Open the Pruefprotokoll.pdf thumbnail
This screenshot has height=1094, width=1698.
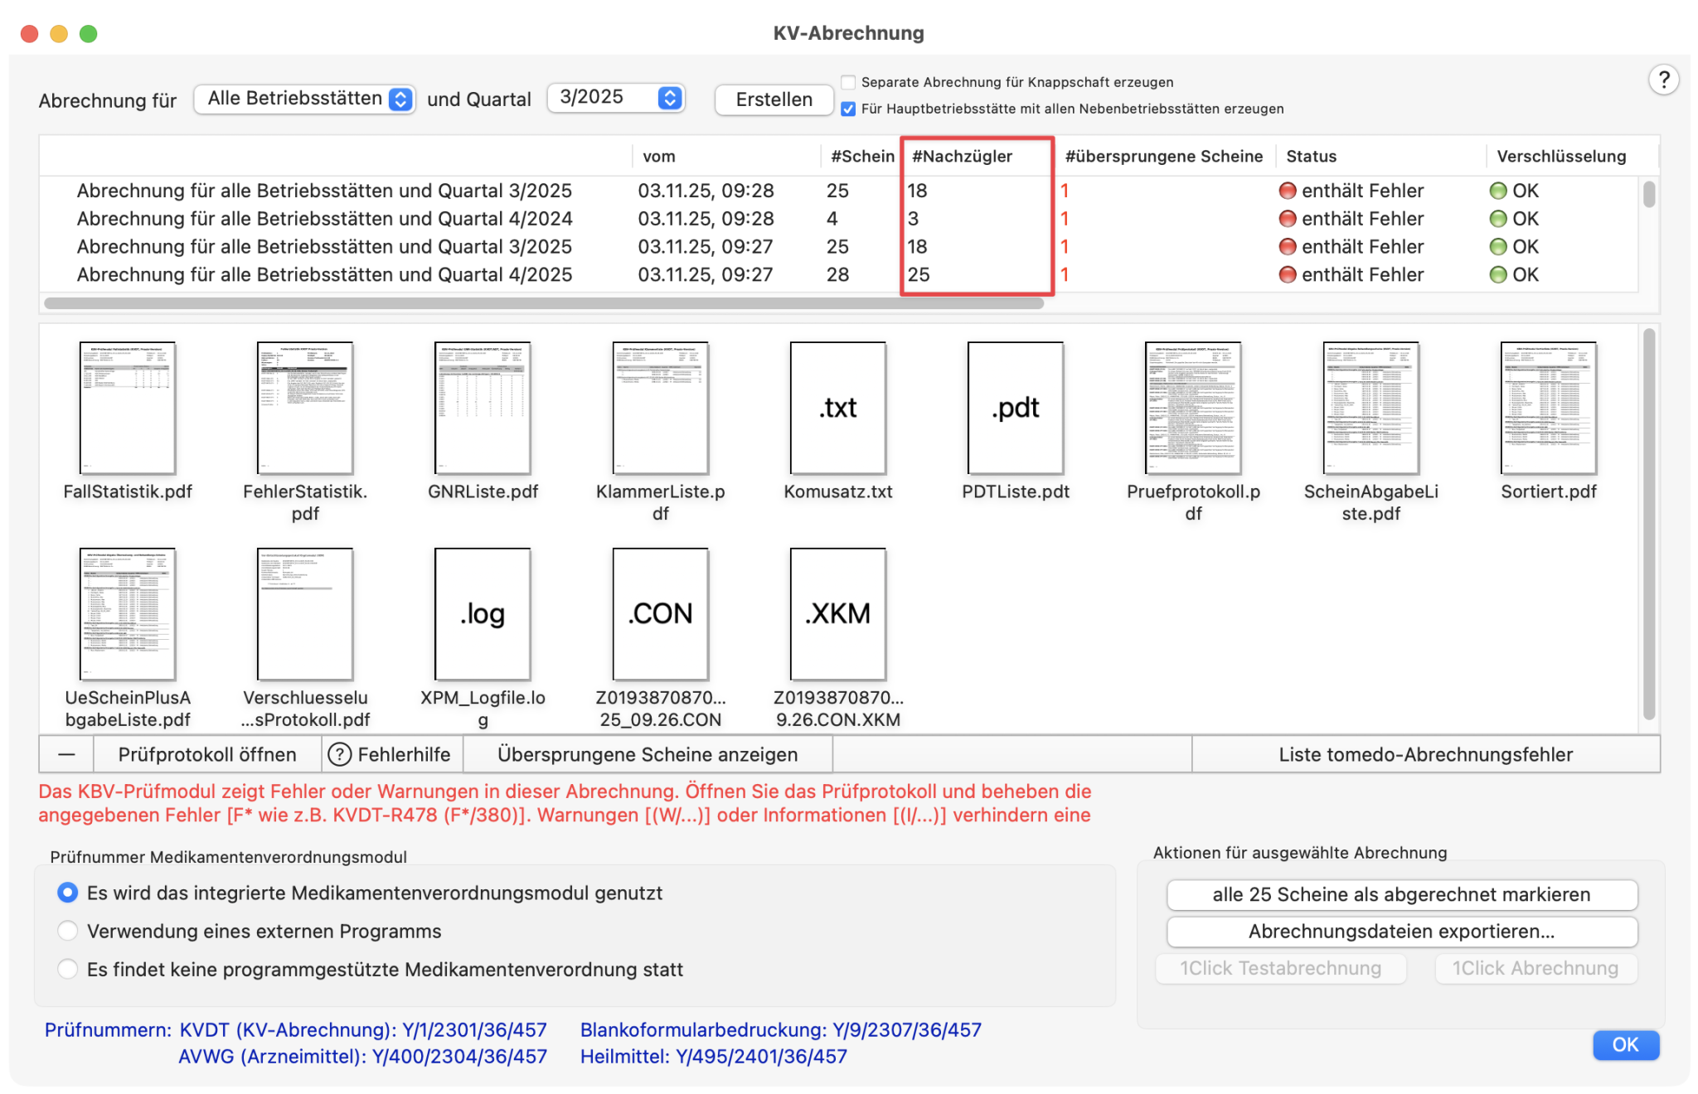(1192, 408)
